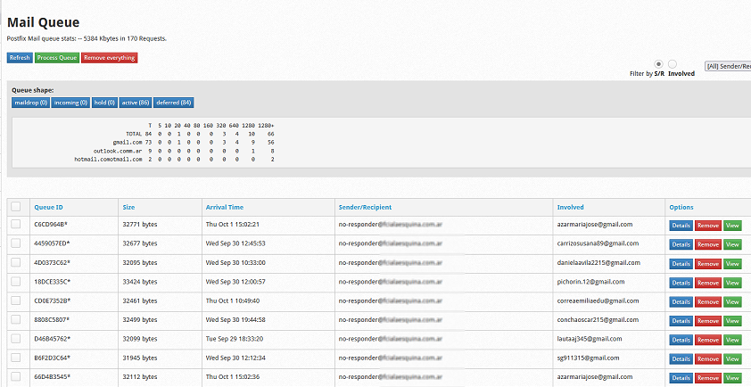Remove the danielaavila2215@gmail.com message
Screen dimensions: 751x387
tap(708, 264)
